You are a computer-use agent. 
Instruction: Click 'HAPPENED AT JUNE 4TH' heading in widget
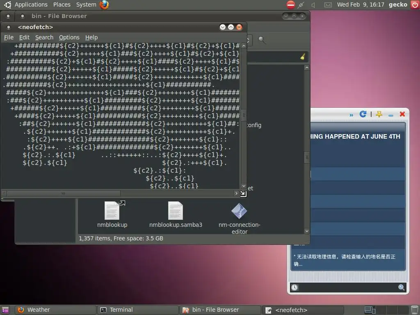pyautogui.click(x=363, y=136)
